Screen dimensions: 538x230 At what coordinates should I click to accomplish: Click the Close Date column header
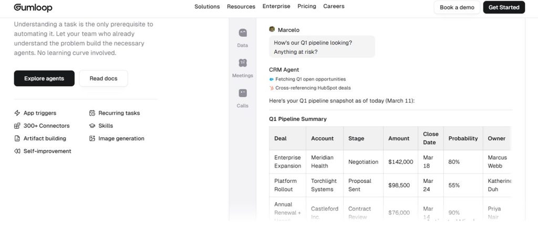(x=431, y=138)
